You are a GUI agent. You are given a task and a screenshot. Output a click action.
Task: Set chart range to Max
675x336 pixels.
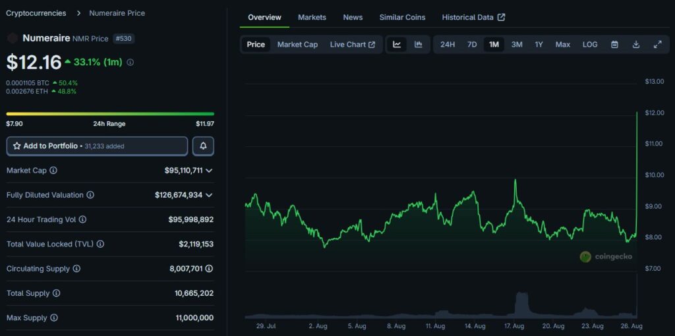click(563, 44)
